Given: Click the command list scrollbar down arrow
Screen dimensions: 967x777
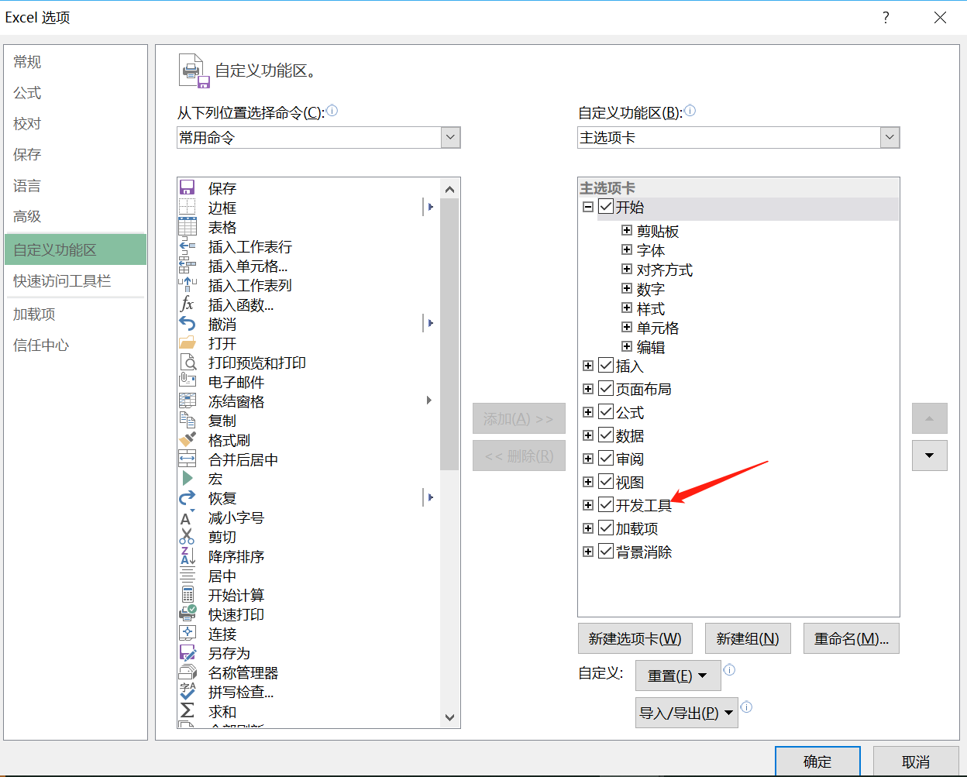Looking at the screenshot, I should pyautogui.click(x=449, y=717).
